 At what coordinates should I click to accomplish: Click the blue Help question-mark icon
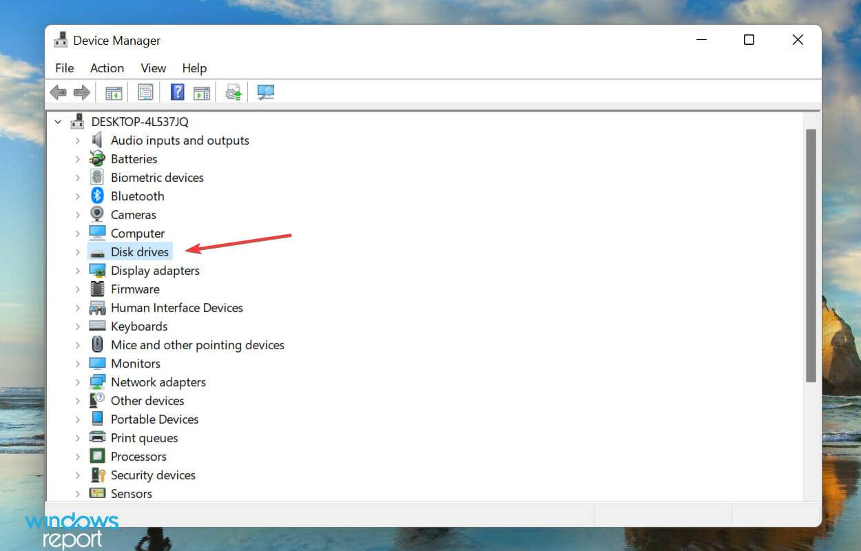(x=178, y=92)
